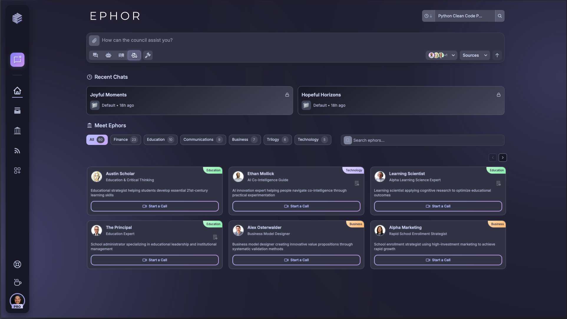Viewport: 567px width, 319px height.
Task: Select the gavel mode icon
Action: click(148, 55)
